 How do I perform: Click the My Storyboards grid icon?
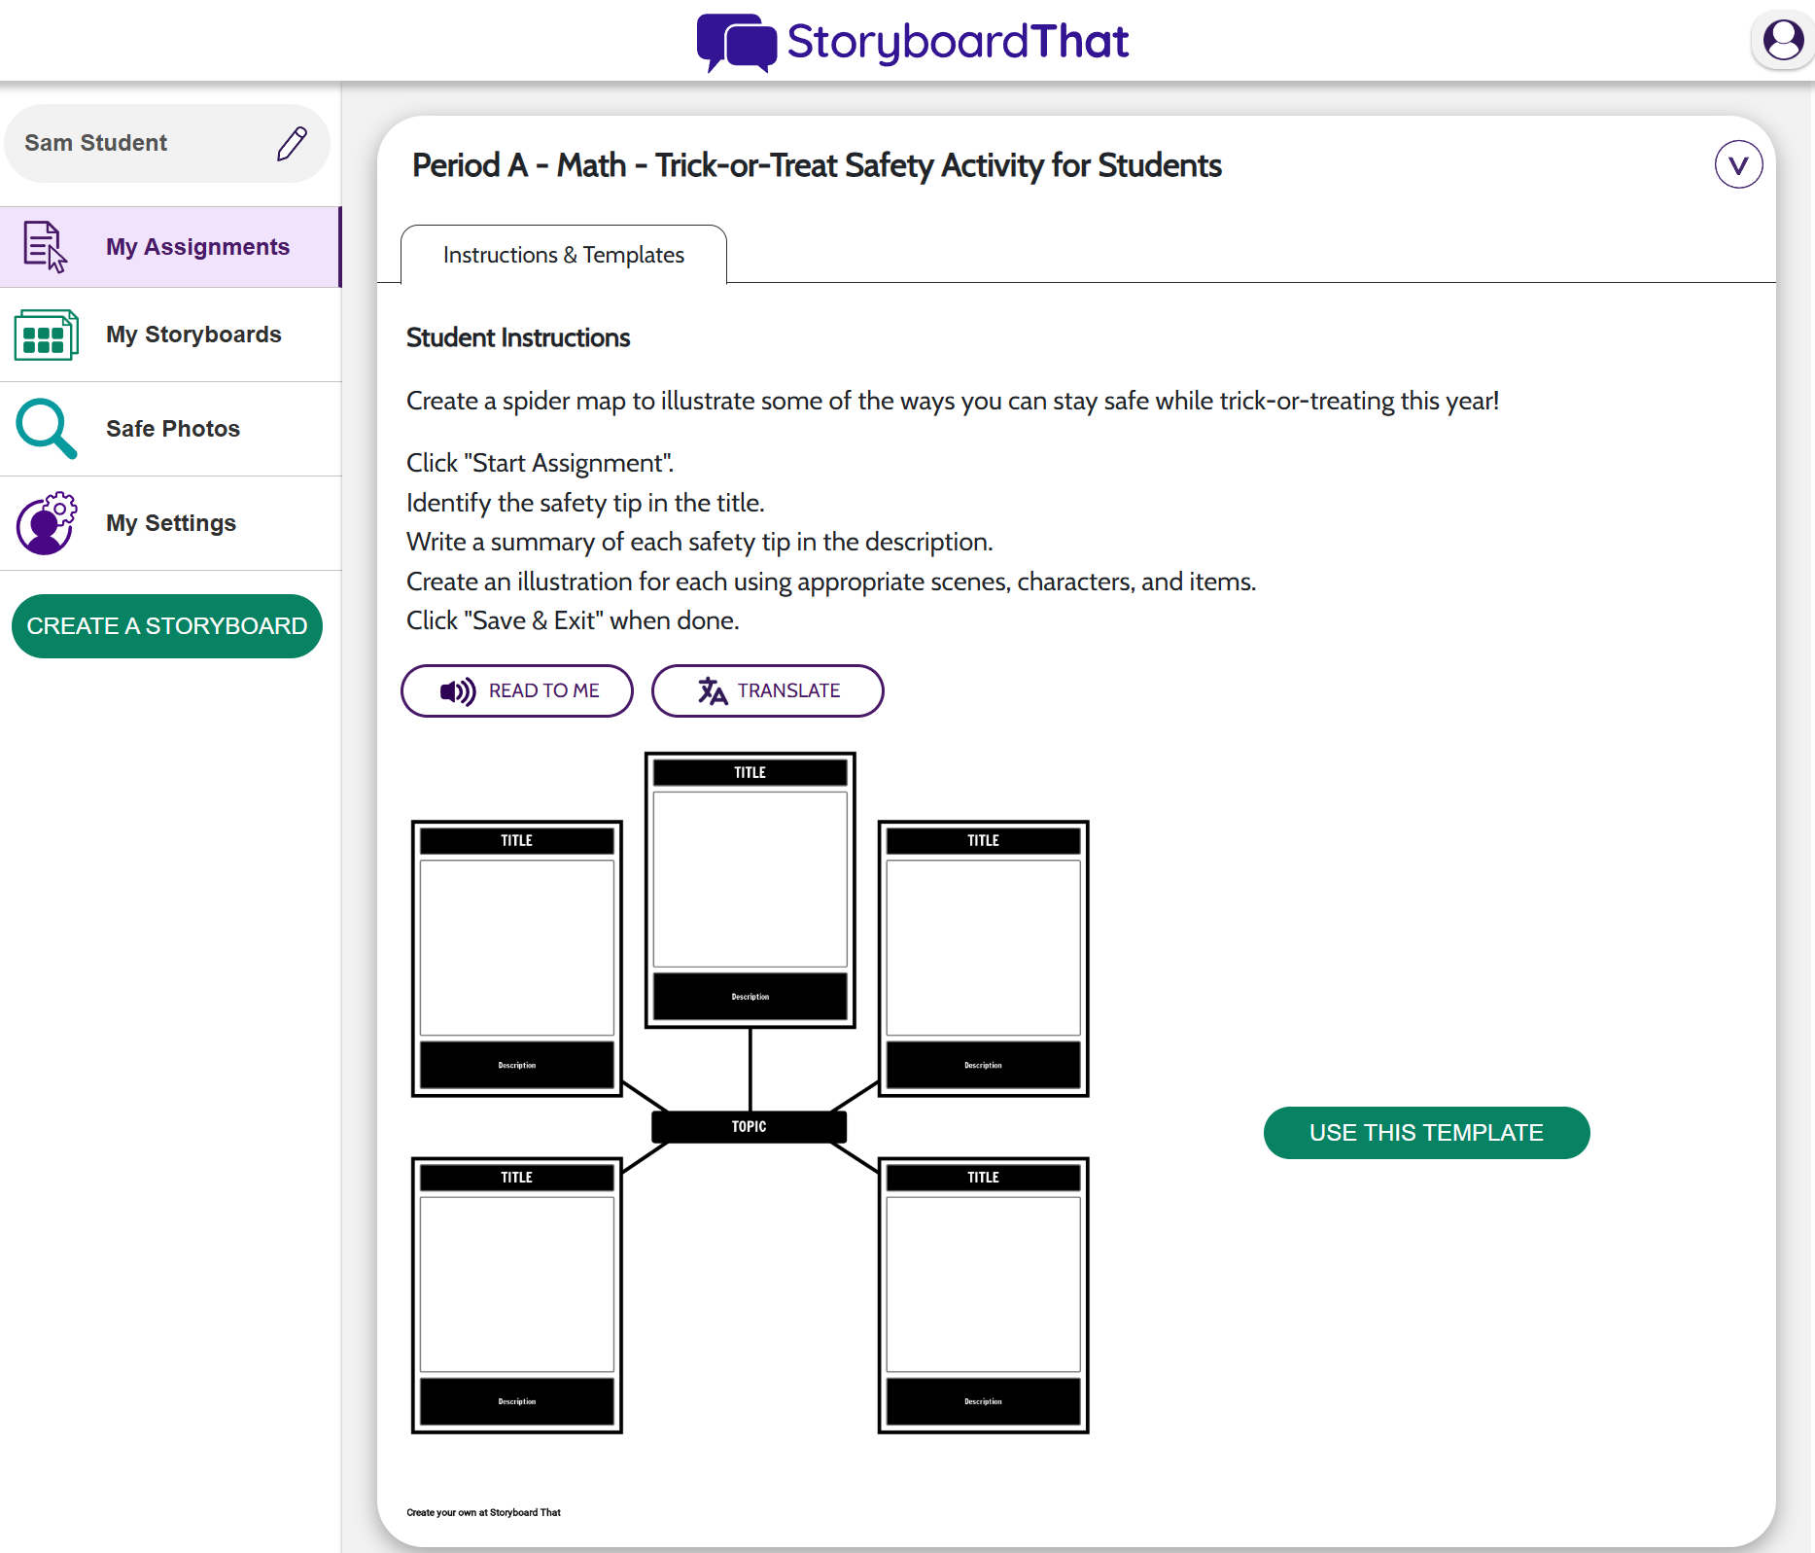[46, 335]
